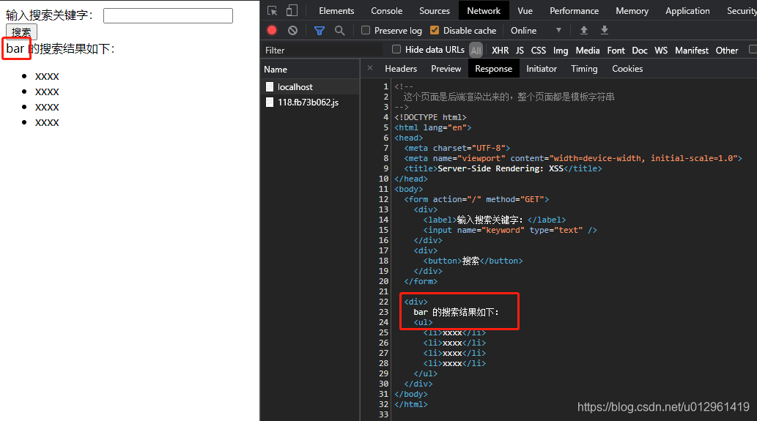This screenshot has height=421, width=757.
Task: Click response line number 22
Action: point(383,302)
